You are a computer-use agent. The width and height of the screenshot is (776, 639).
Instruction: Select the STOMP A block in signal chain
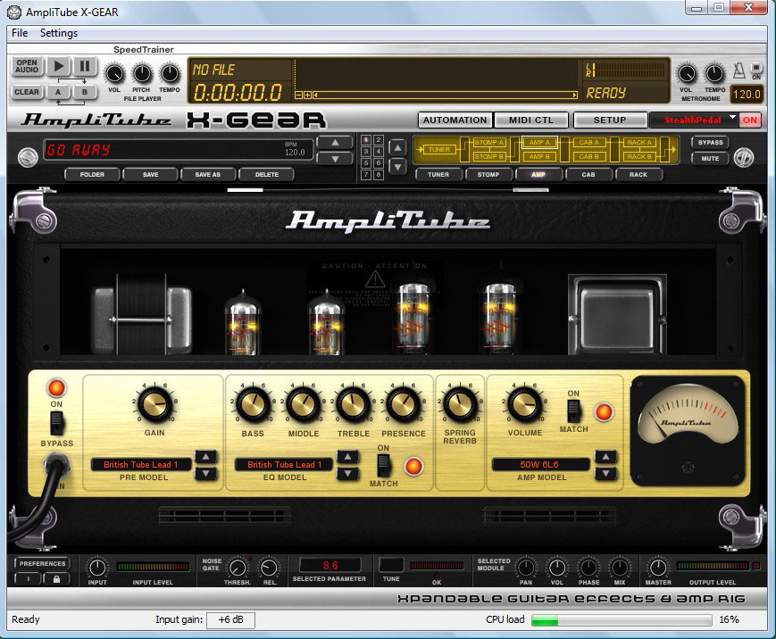tap(489, 143)
